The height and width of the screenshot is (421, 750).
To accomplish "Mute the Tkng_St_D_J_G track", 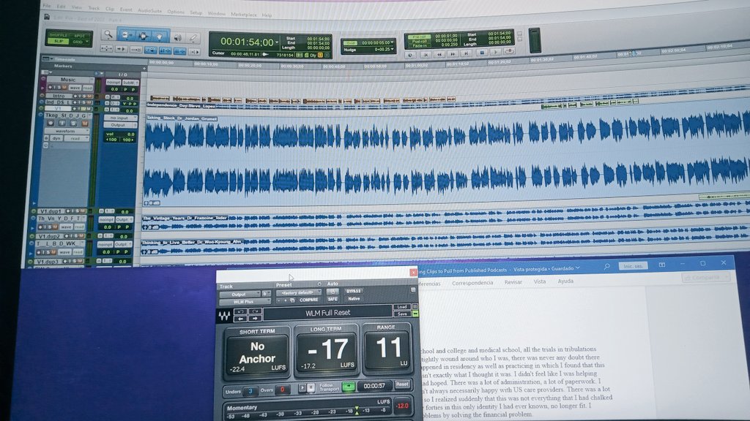I will point(85,123).
